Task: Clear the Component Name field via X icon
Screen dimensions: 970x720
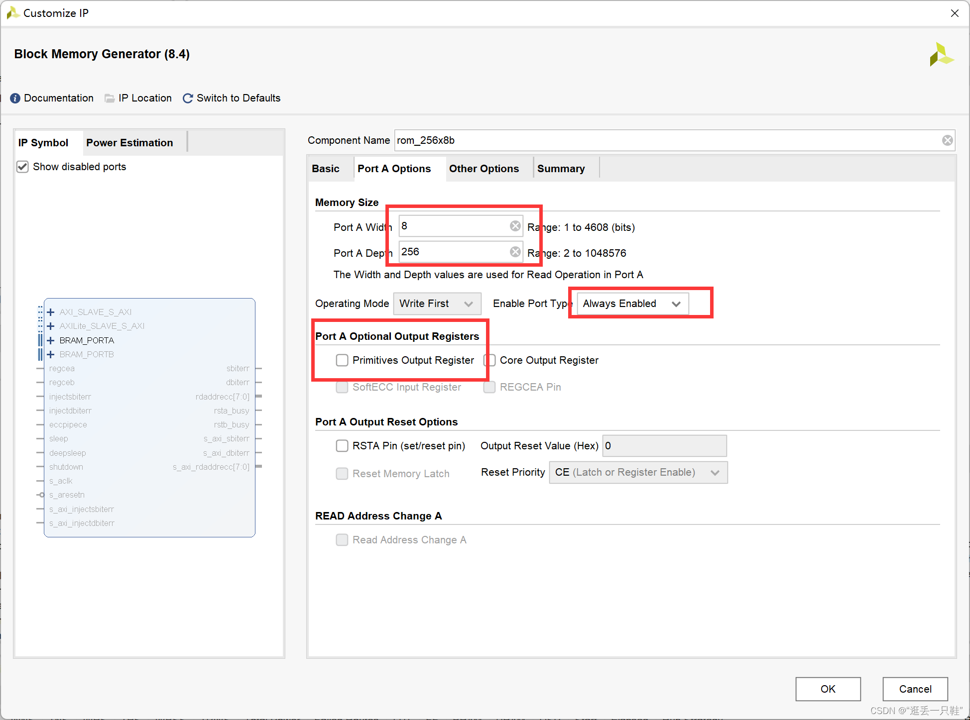Action: 947,140
